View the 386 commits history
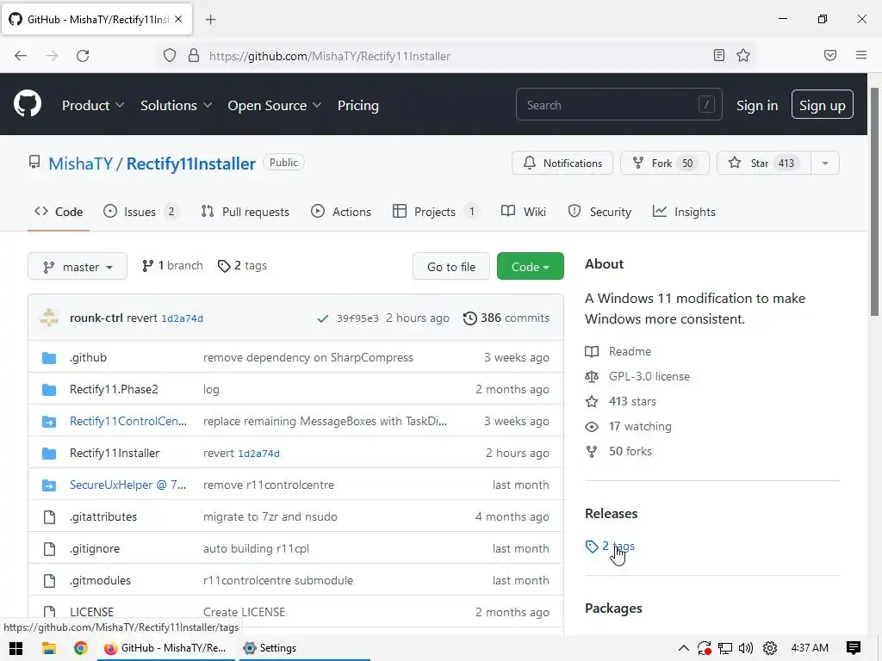The width and height of the screenshot is (882, 661). point(506,318)
